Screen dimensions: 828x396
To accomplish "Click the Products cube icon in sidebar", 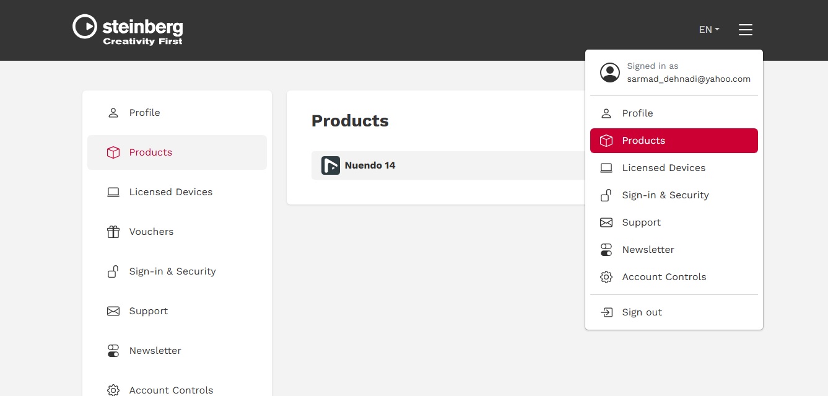I will point(113,152).
